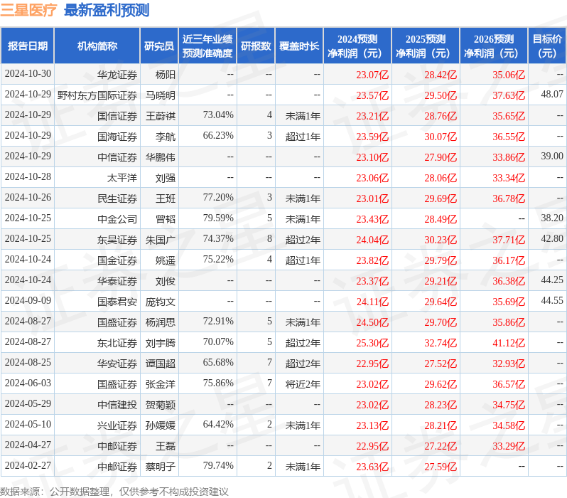The height and width of the screenshot is (498, 567).
Task: Select the 2024预测净利润 header
Action: (357, 46)
